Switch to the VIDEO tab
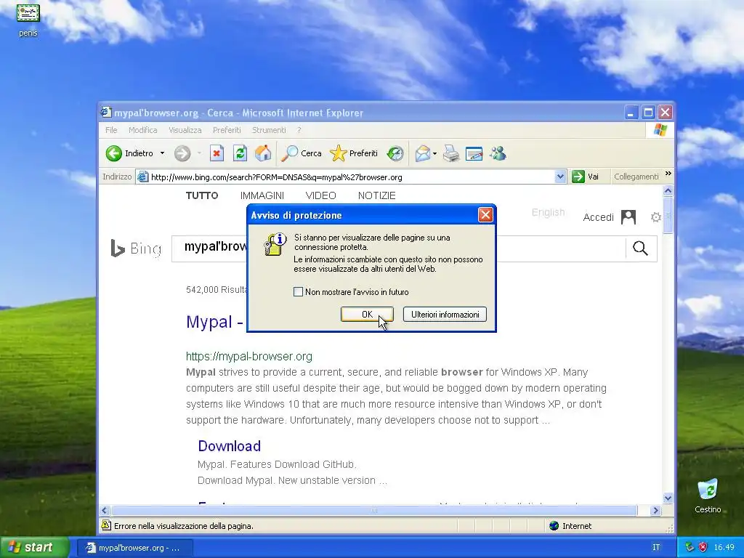744x558 pixels. pyautogui.click(x=320, y=195)
